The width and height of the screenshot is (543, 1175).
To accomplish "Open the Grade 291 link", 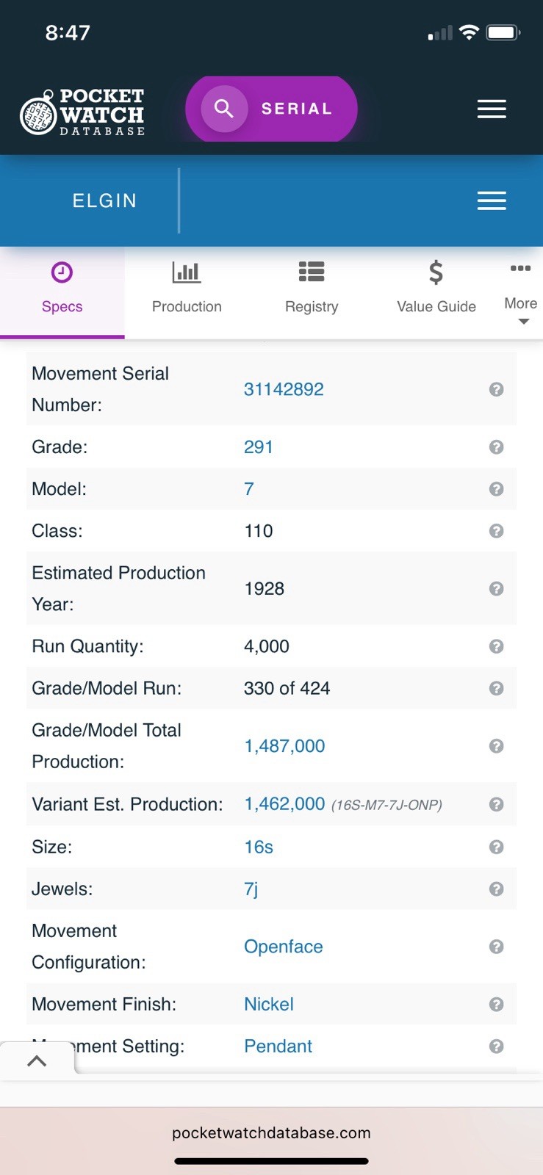I will (x=259, y=447).
